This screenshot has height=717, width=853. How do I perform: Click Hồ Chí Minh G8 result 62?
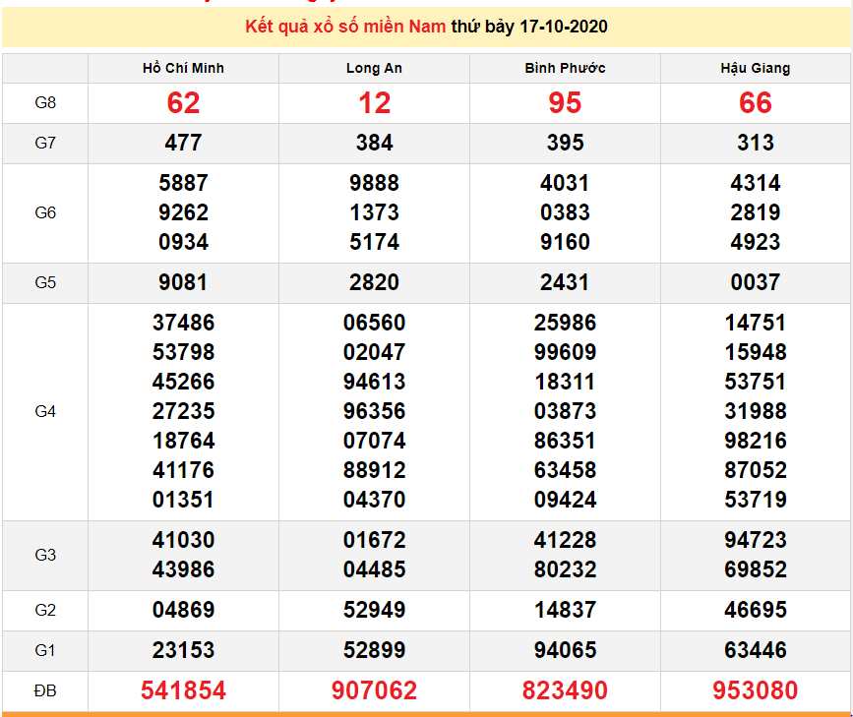pos(183,102)
